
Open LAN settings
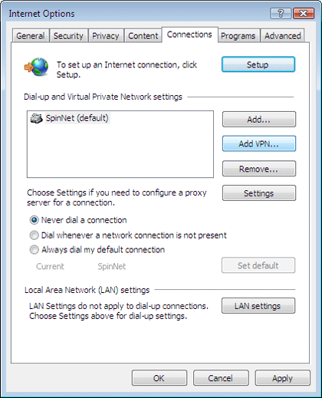(258, 306)
